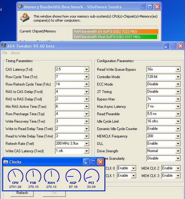Expand Write CAS Latency (Twcl) dropdown
The width and height of the screenshot is (185, 199).
click(x=86, y=151)
